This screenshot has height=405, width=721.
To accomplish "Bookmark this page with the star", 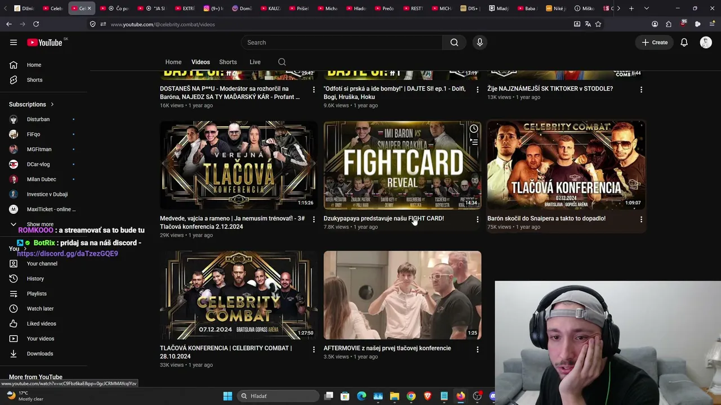I will (x=598, y=24).
